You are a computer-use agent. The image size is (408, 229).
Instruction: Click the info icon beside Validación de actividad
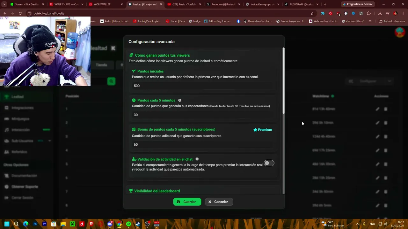click(197, 159)
